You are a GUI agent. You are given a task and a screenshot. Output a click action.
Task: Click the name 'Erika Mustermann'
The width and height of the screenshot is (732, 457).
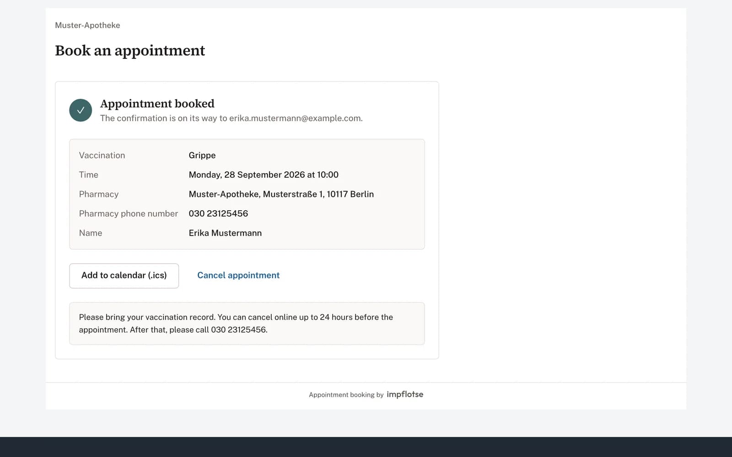tap(225, 233)
